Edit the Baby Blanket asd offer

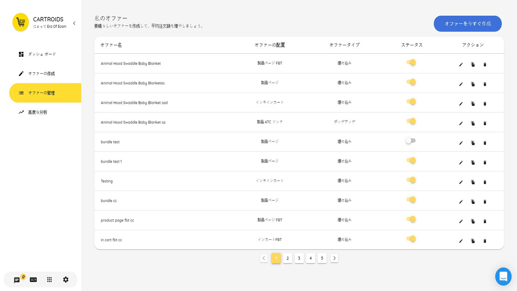(461, 104)
